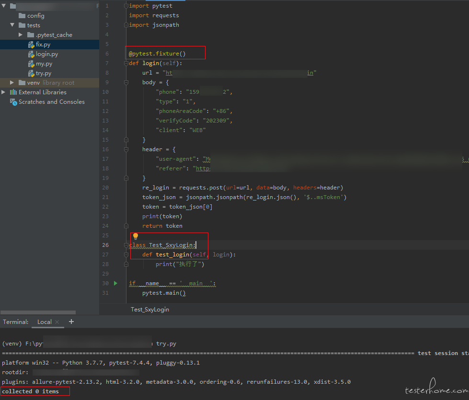Viewport: 469px width, 400px height.
Task: Open try.py in the project tree
Action: (x=44, y=73)
